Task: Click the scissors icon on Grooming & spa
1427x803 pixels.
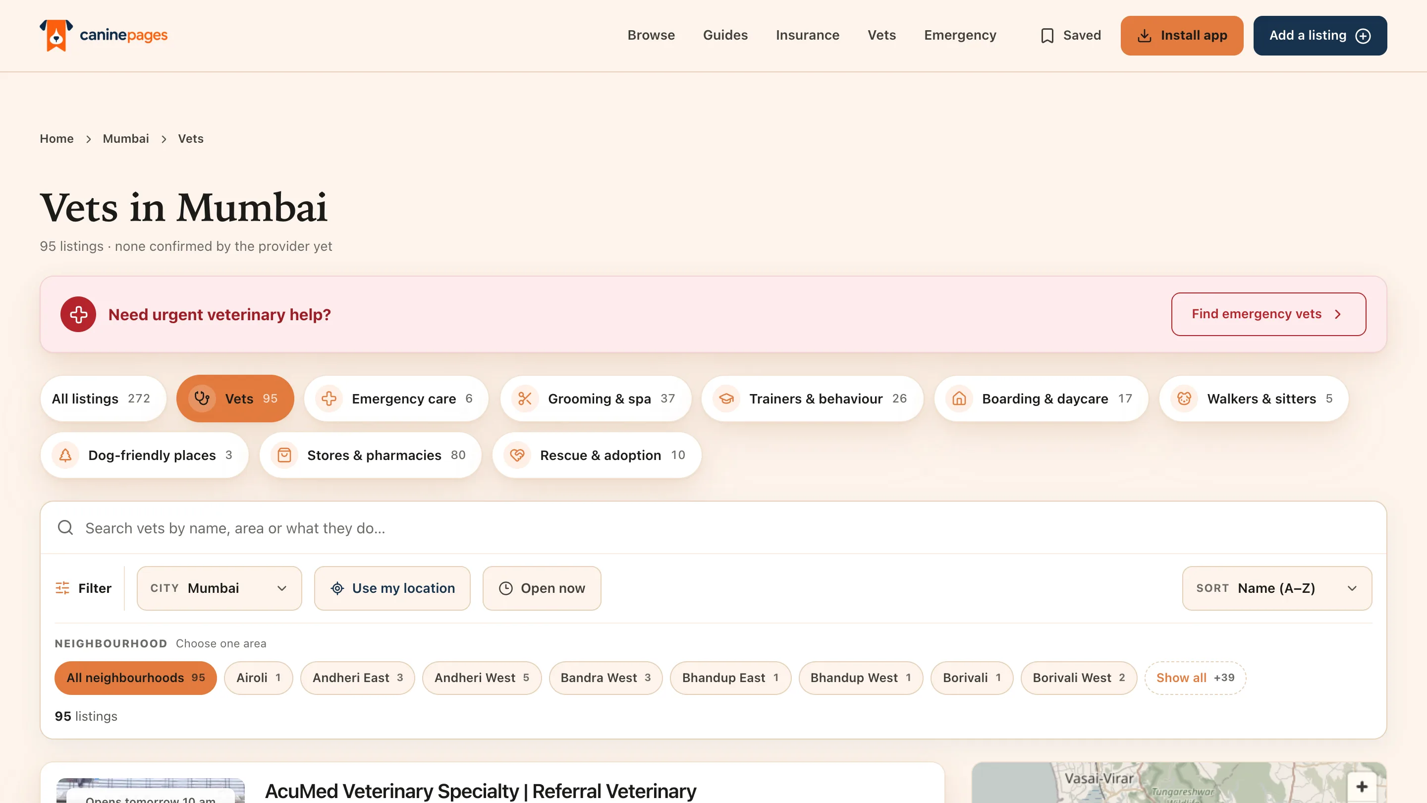Action: coord(525,399)
